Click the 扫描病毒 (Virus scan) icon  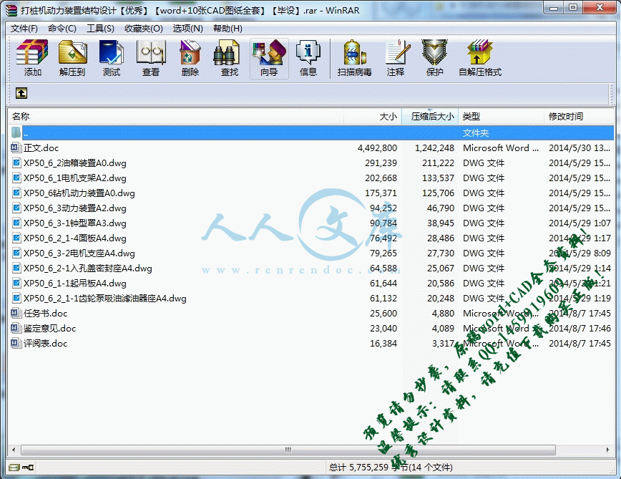[354, 52]
